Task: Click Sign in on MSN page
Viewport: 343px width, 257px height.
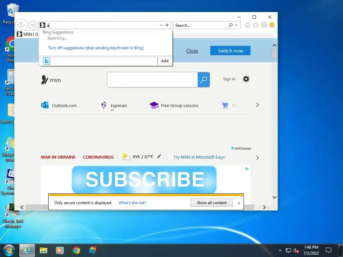Action: tap(229, 79)
